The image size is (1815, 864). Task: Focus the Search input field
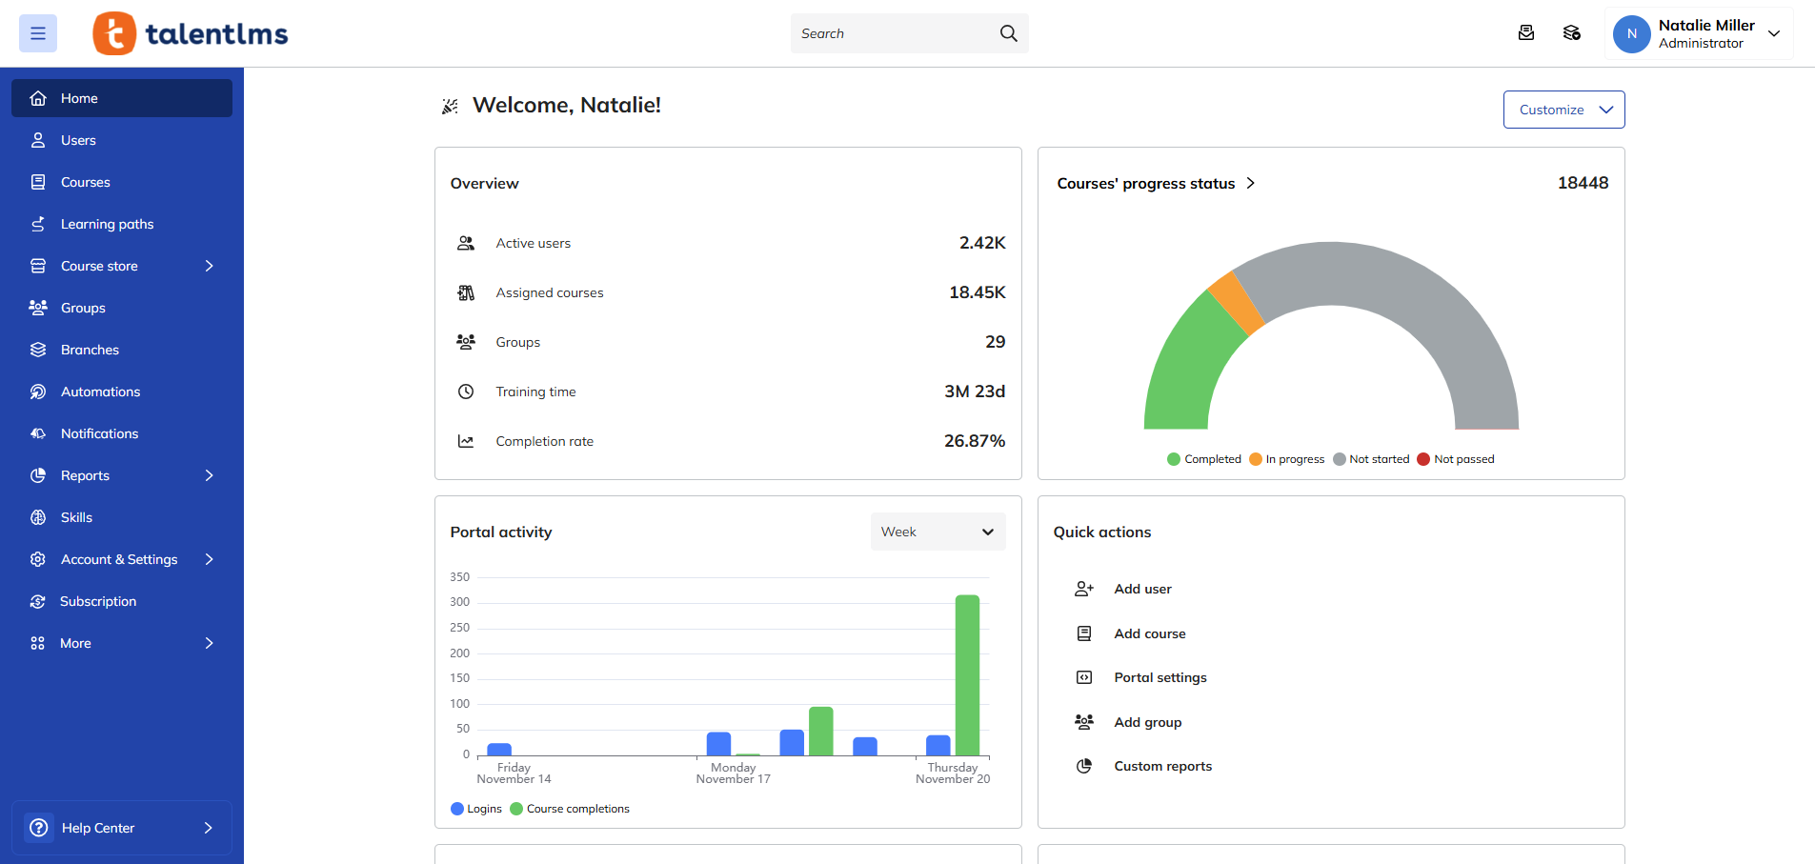pos(891,33)
